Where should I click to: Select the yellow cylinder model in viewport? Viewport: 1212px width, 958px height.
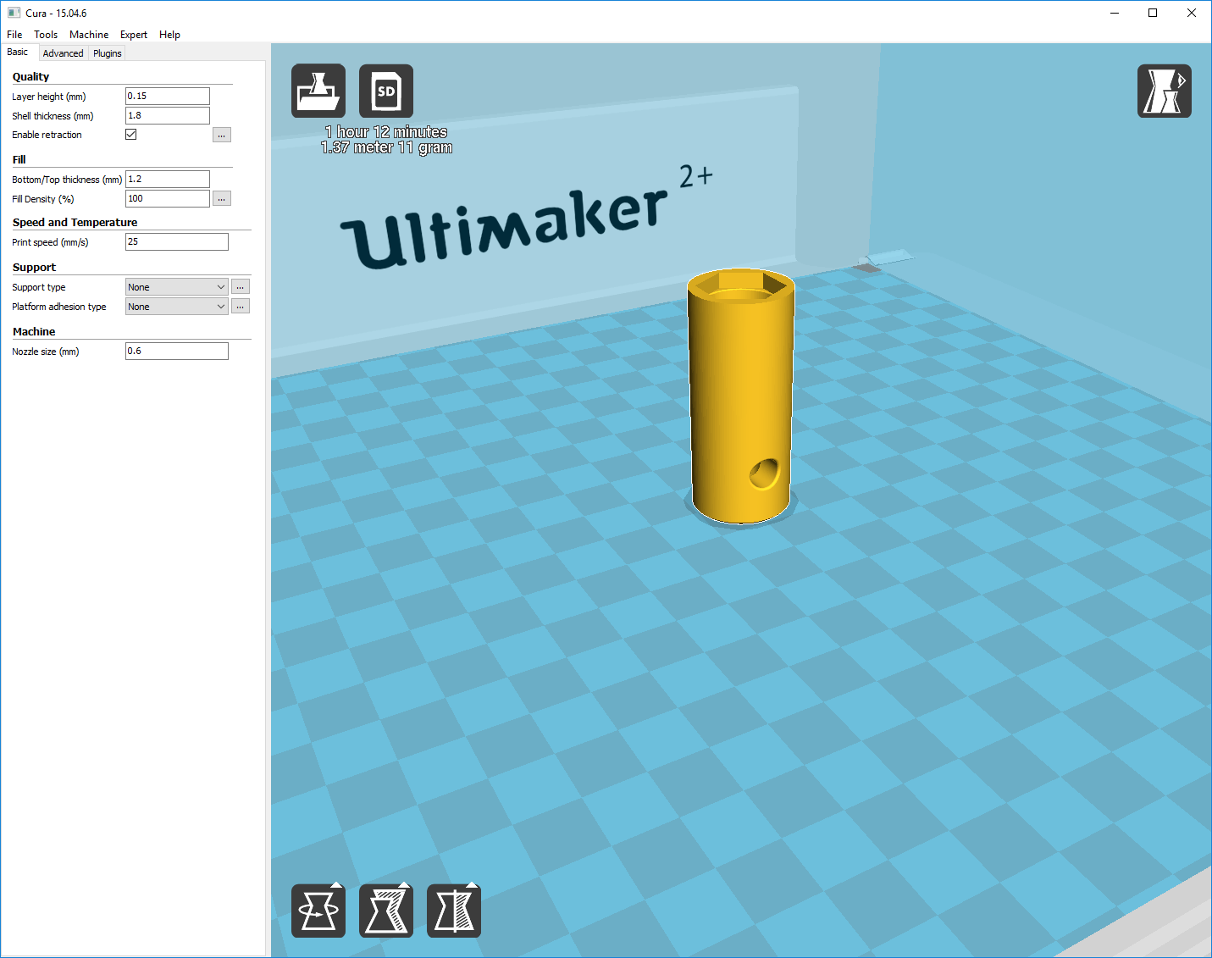point(740,398)
